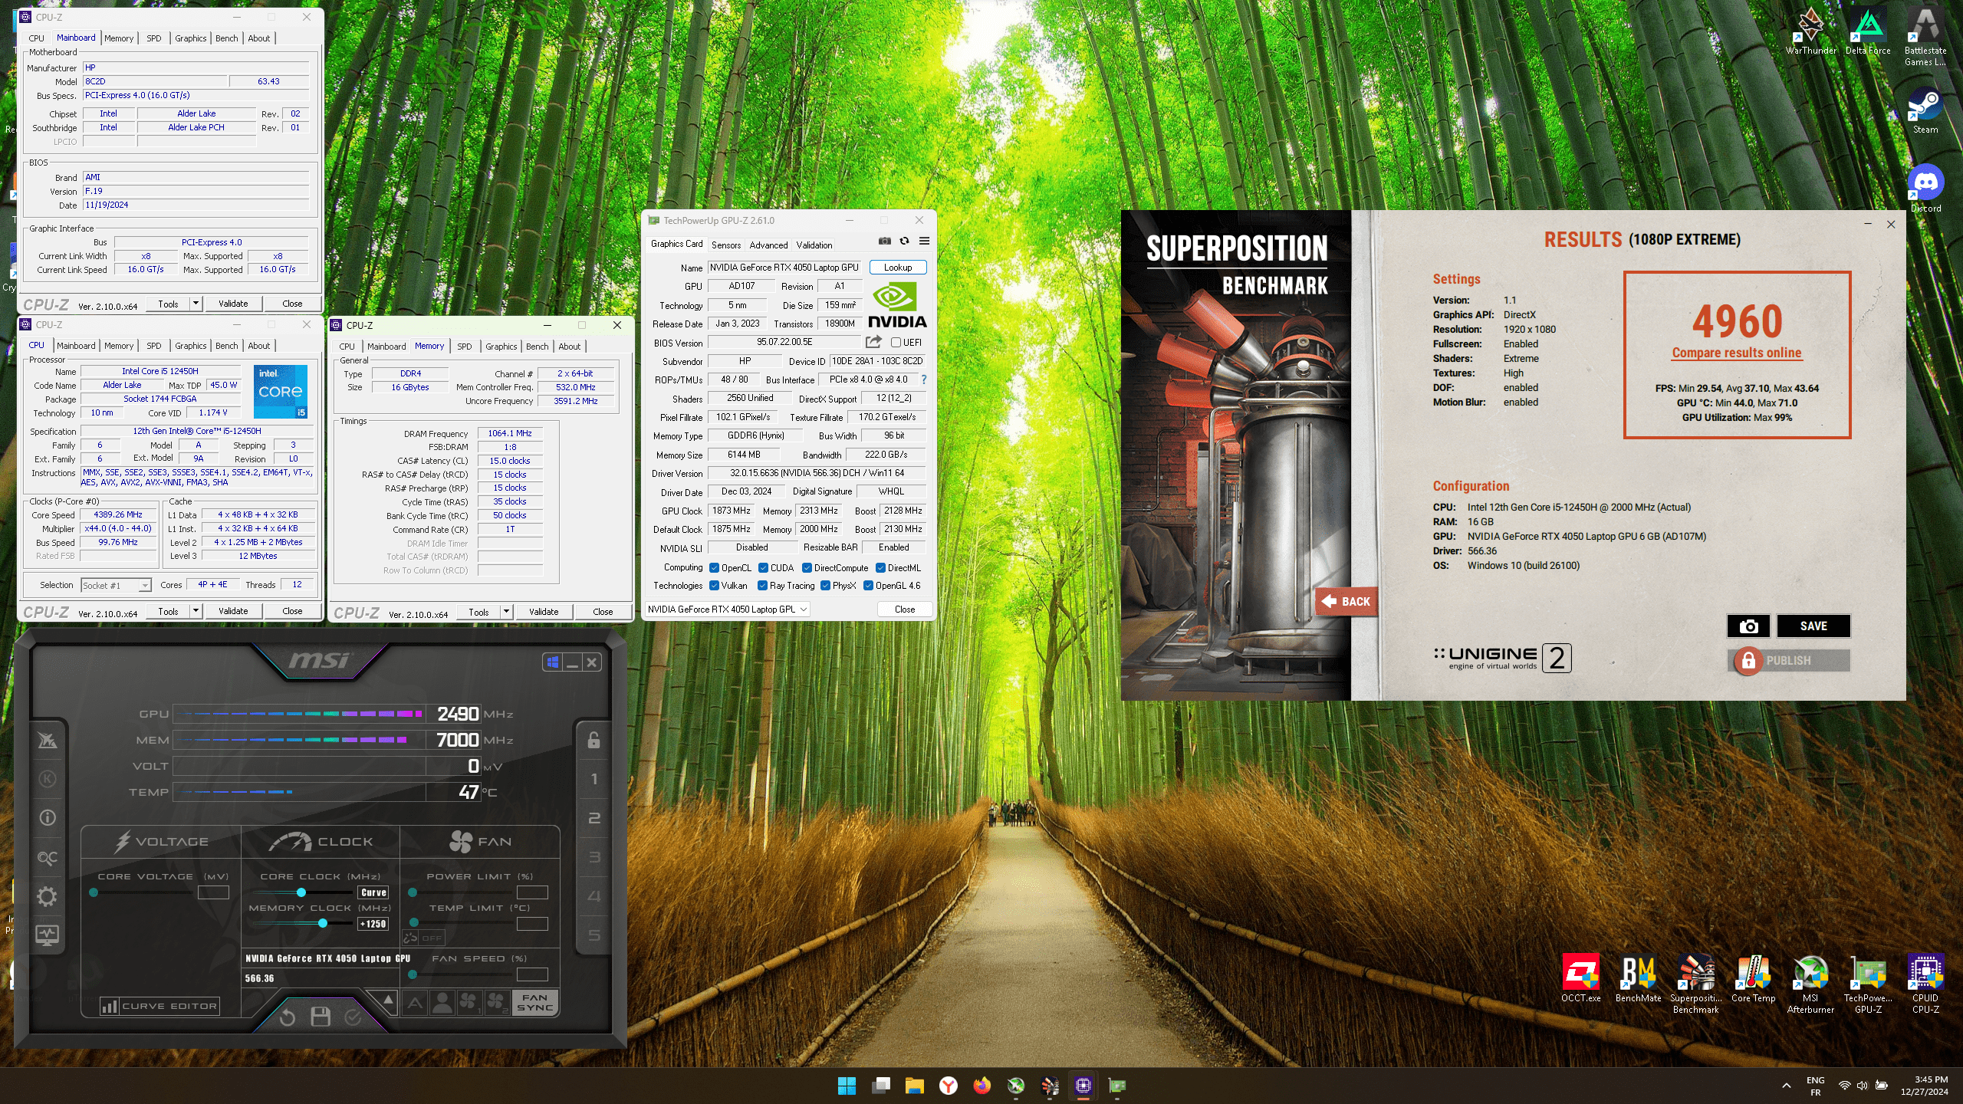Click Compare results online link

1737,353
